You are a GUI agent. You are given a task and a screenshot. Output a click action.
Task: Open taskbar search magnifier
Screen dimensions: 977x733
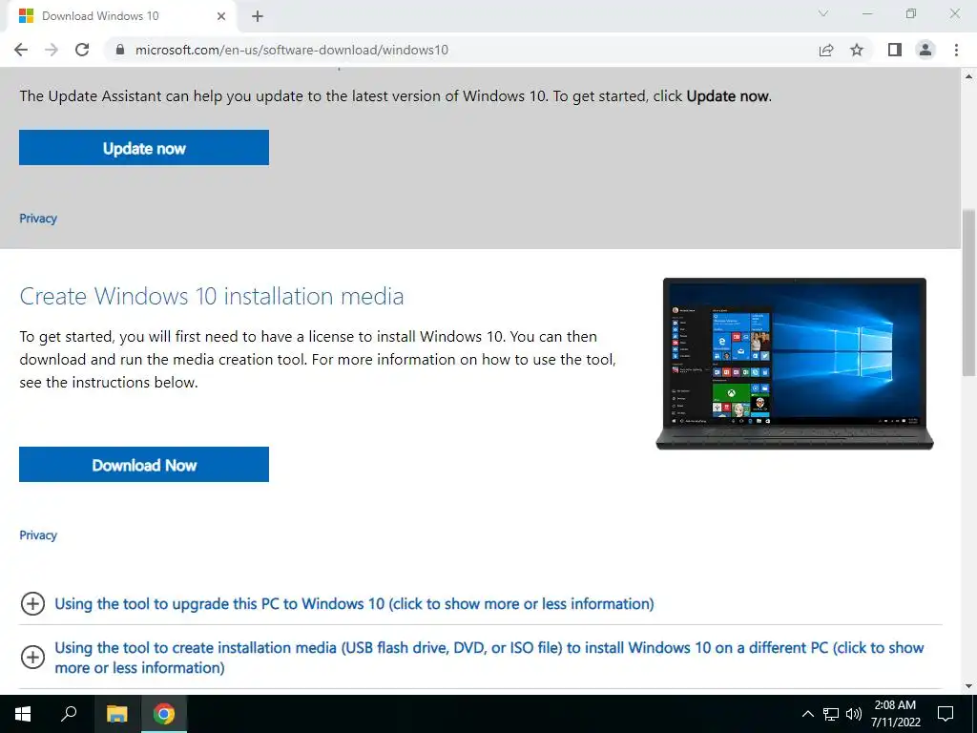tap(69, 714)
